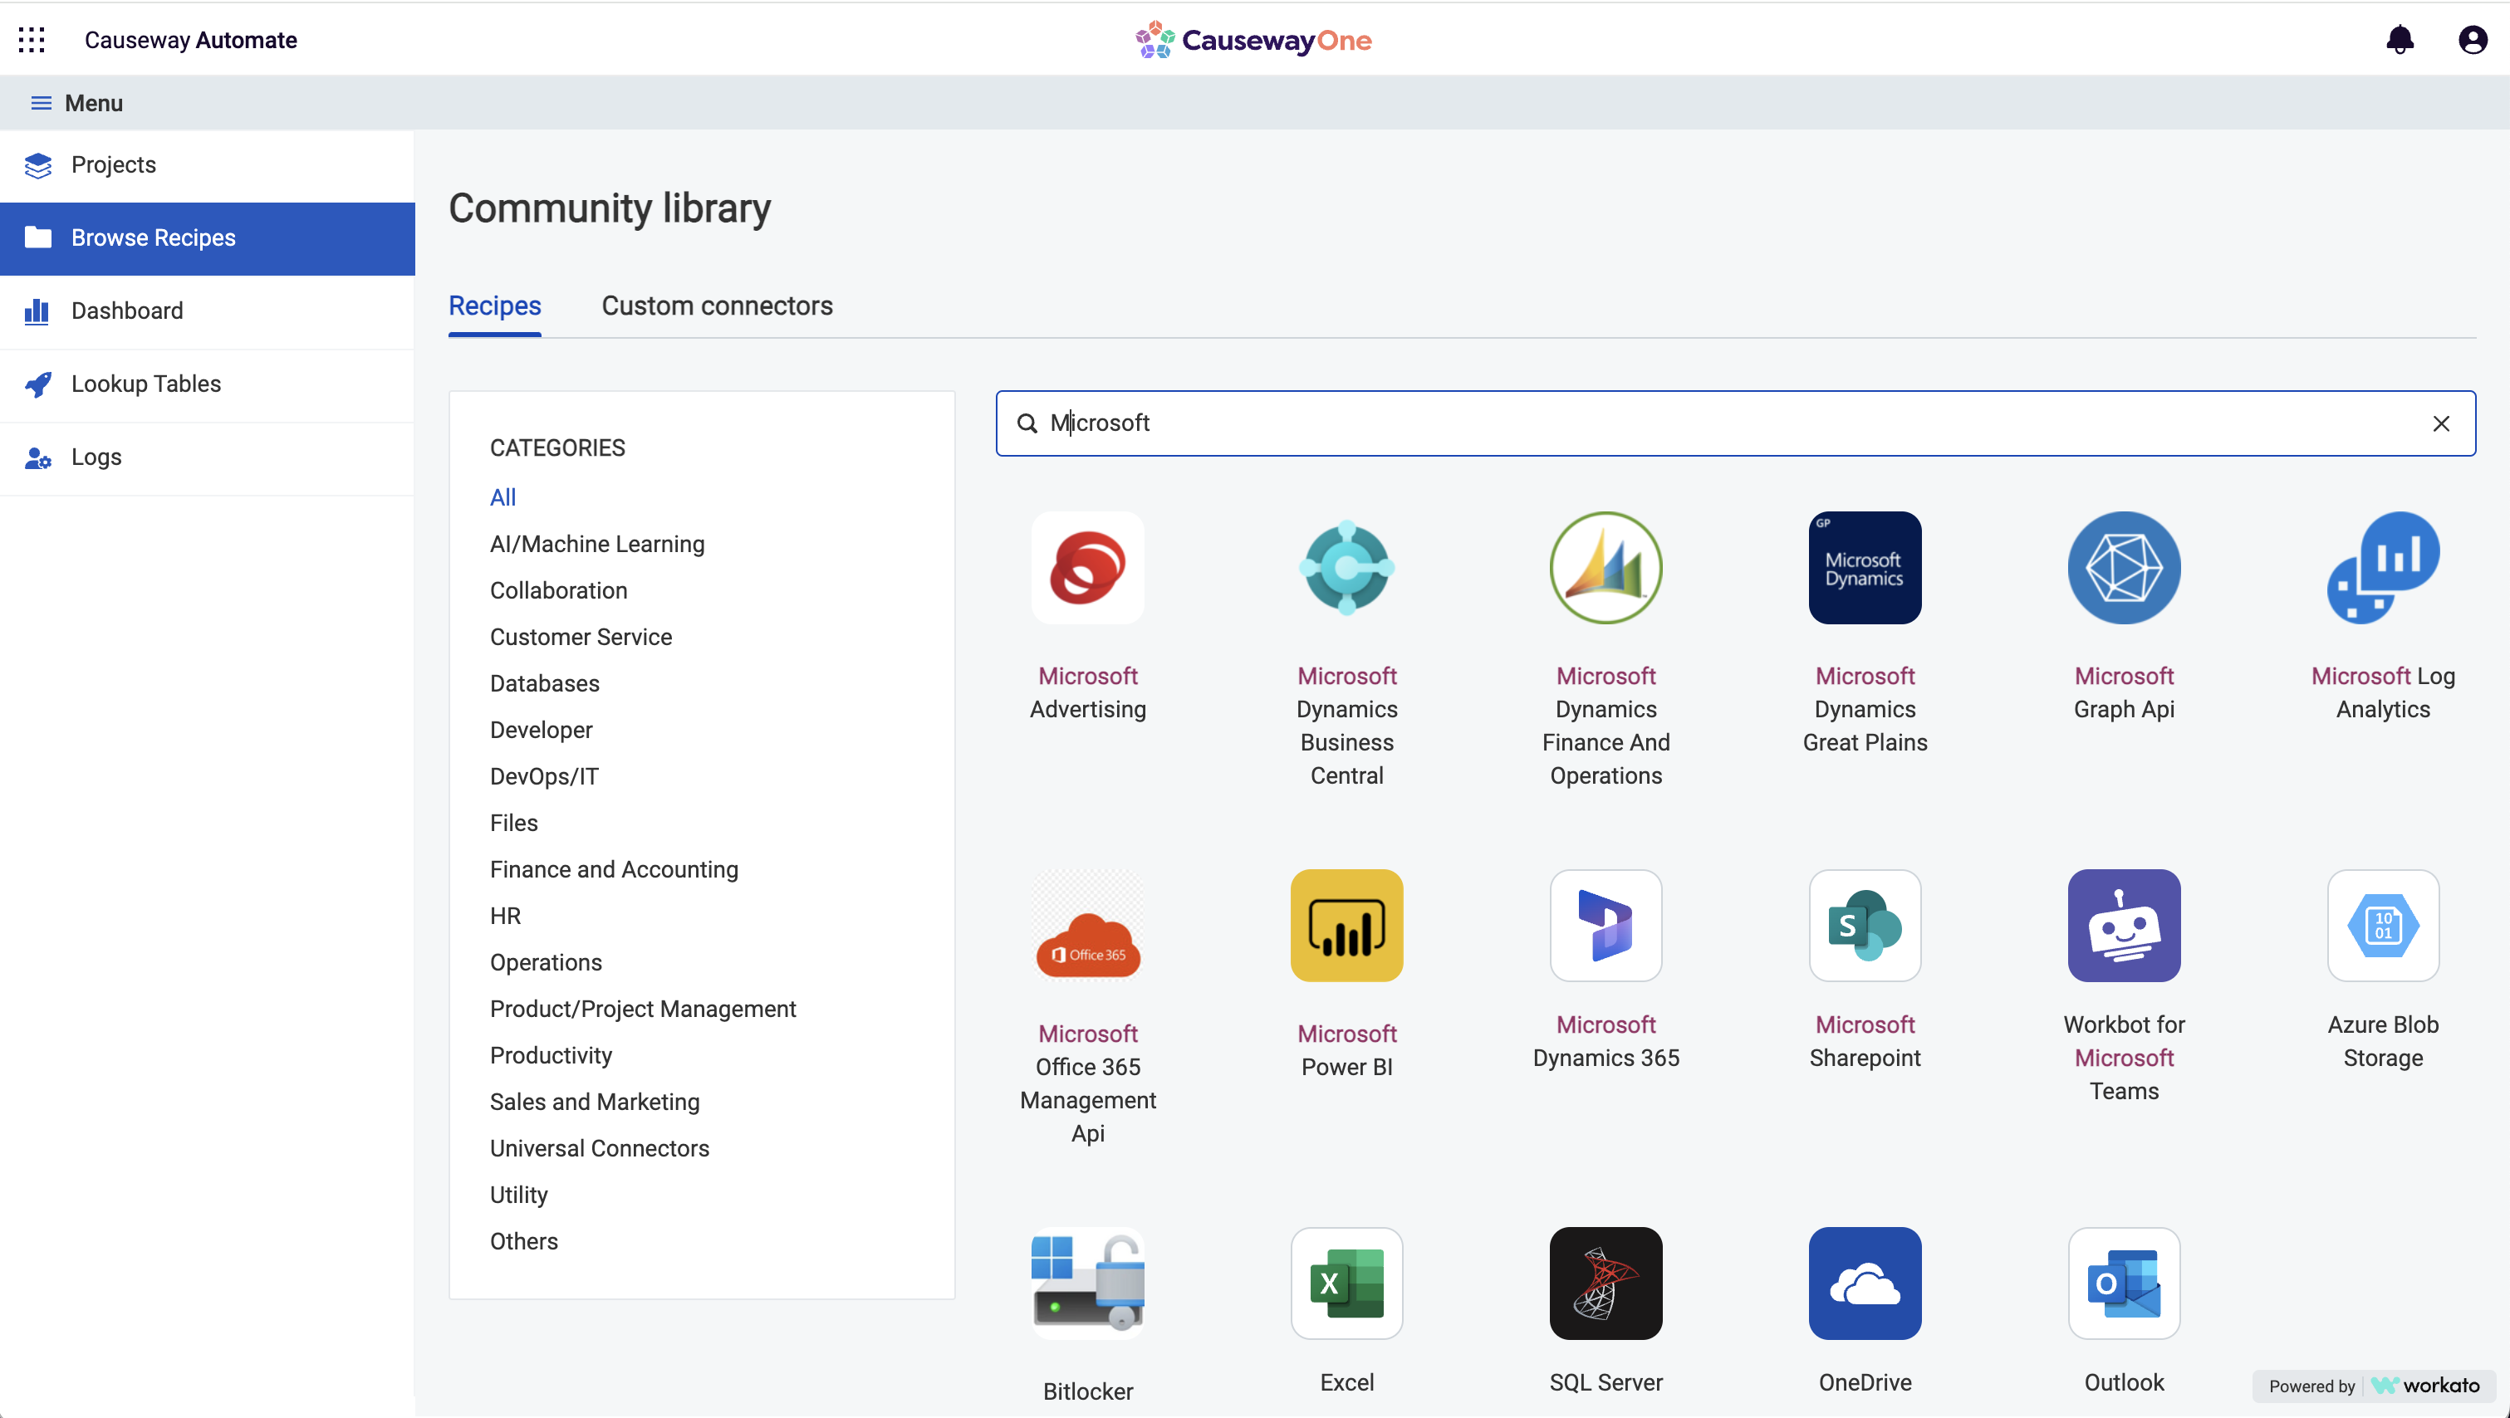Viewport: 2510px width, 1418px height.
Task: Open Dashboard from the sidebar
Action: click(208, 311)
